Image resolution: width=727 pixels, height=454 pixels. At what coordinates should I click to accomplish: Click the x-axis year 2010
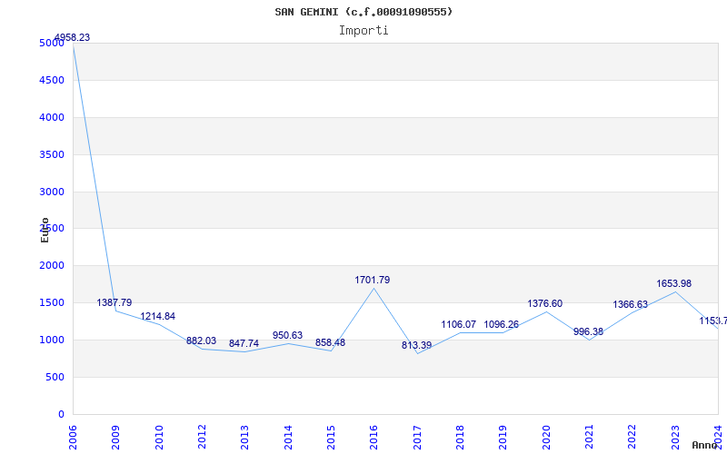159,437
